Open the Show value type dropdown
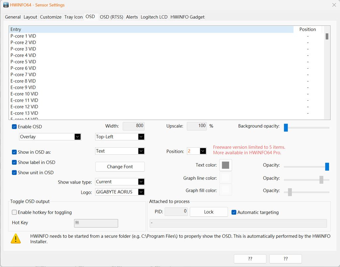The width and height of the screenshot is (340, 267). pos(120,182)
